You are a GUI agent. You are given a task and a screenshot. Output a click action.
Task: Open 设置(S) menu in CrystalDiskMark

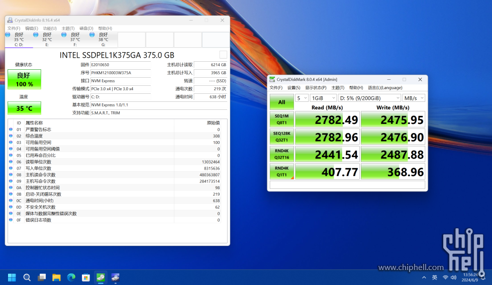pyautogui.click(x=293, y=88)
